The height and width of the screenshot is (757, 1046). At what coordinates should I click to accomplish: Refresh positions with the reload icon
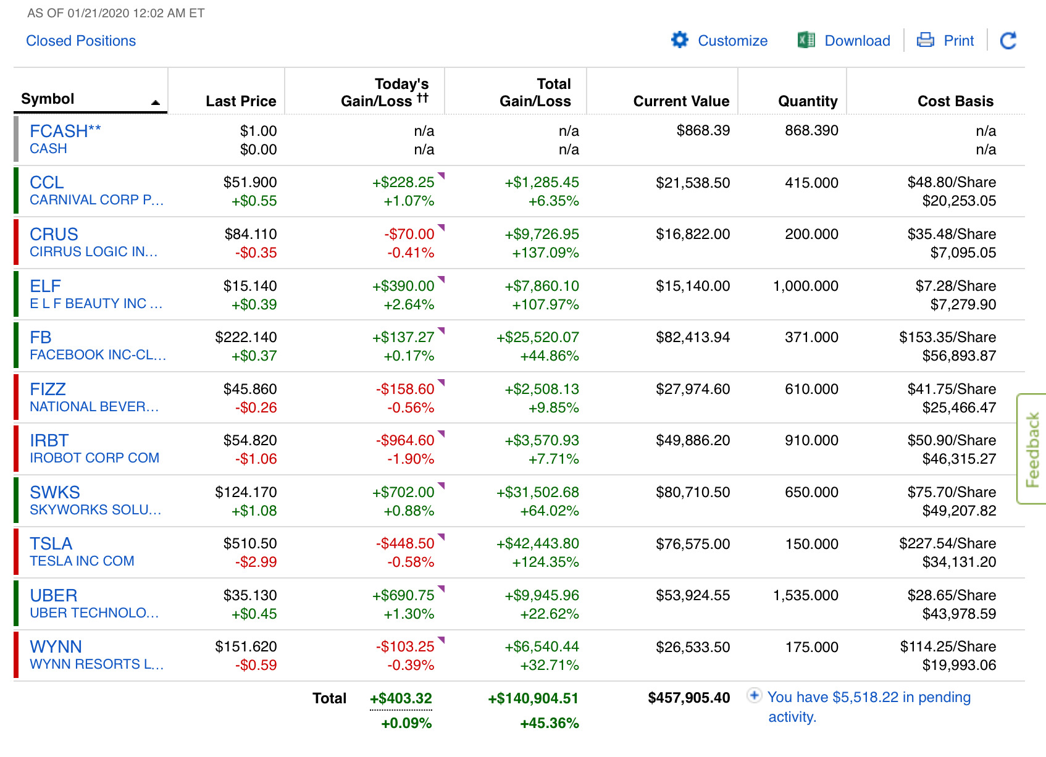tap(1008, 41)
